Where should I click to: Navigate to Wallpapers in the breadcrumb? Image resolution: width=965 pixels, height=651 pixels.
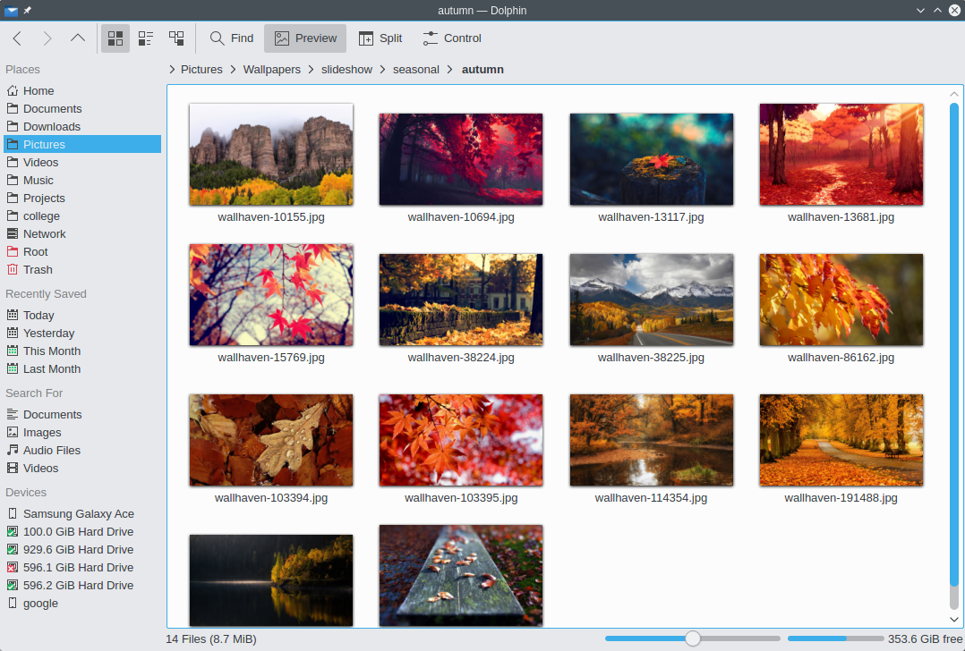pyautogui.click(x=271, y=69)
